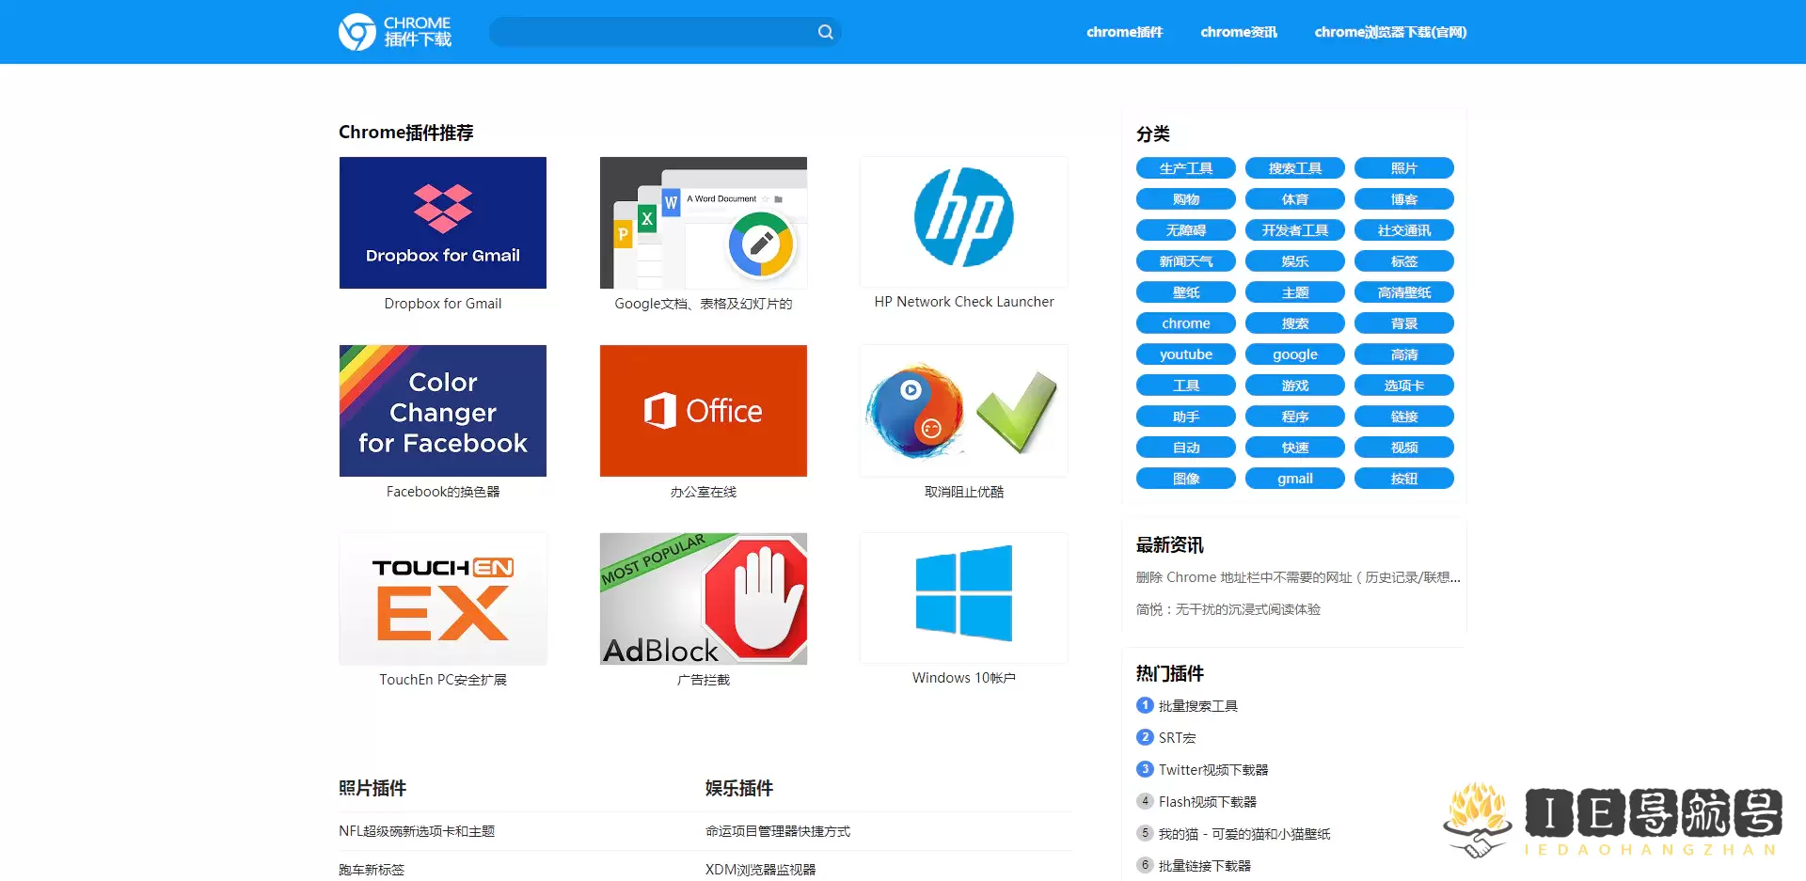Click the 简悦：无干扰的沉浸式阅读体验 news link
The height and width of the screenshot is (881, 1806).
tap(1227, 609)
